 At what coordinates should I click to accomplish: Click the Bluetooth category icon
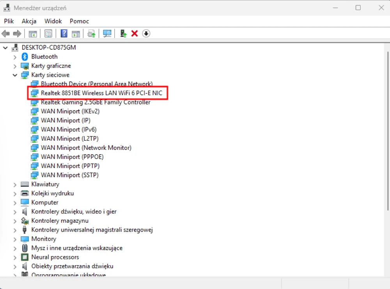[25, 57]
